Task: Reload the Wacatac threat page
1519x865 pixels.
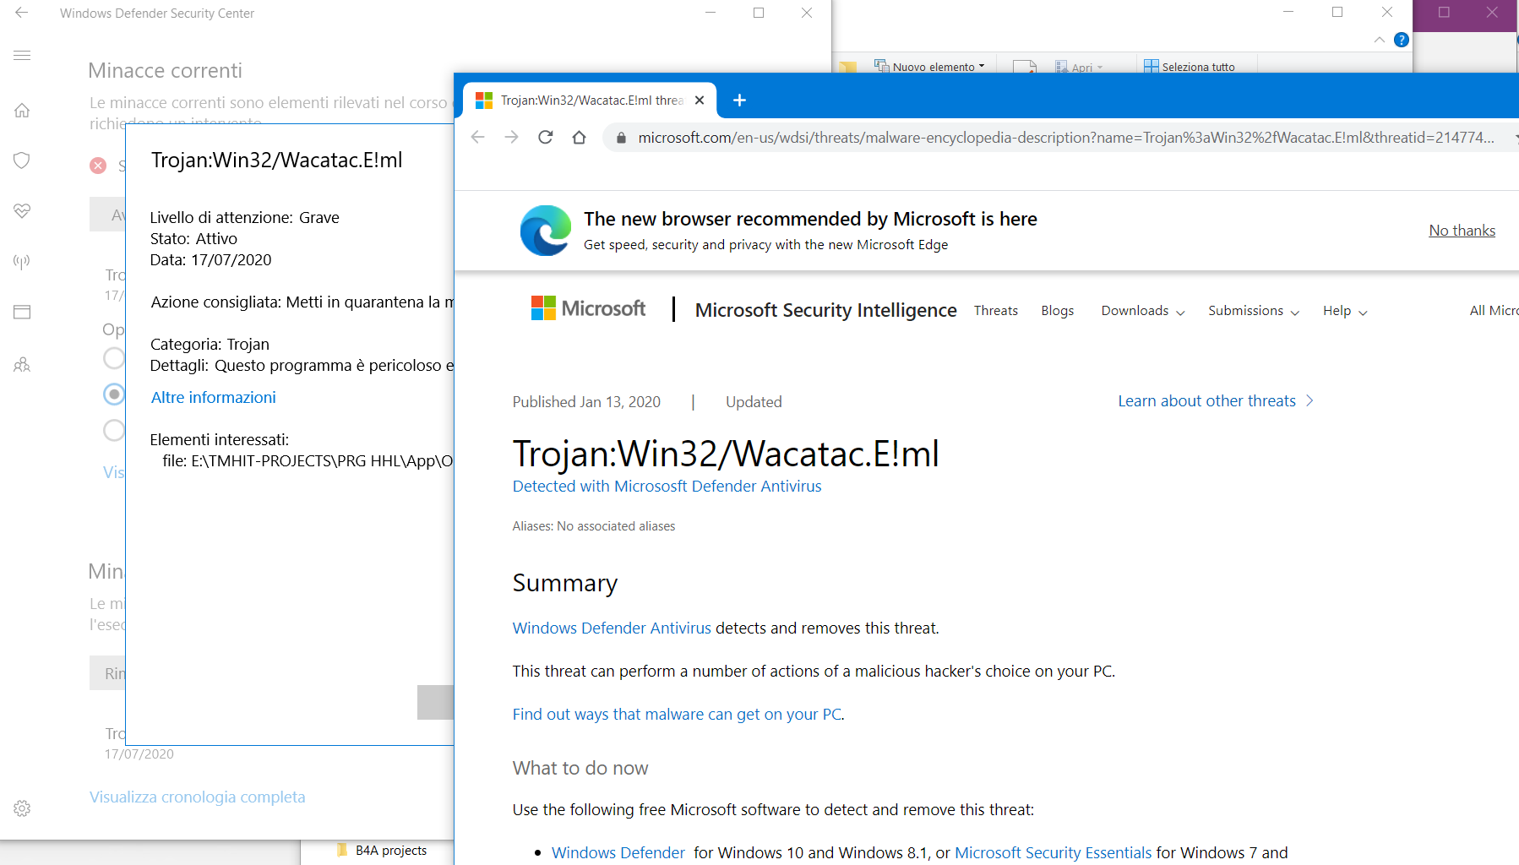Action: pyautogui.click(x=546, y=137)
